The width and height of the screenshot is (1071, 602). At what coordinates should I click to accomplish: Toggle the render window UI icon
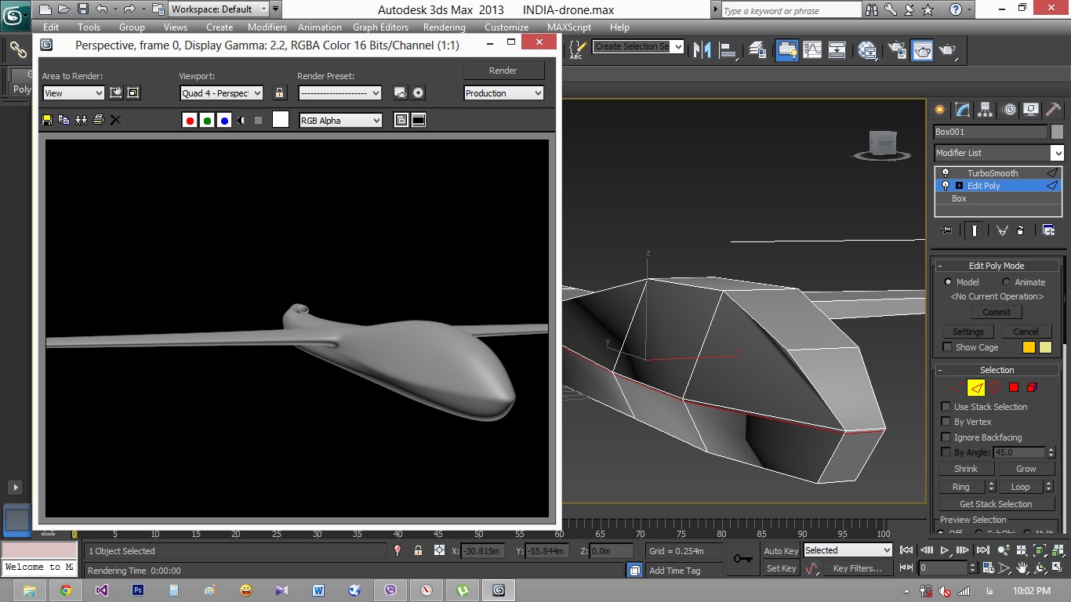[x=419, y=120]
